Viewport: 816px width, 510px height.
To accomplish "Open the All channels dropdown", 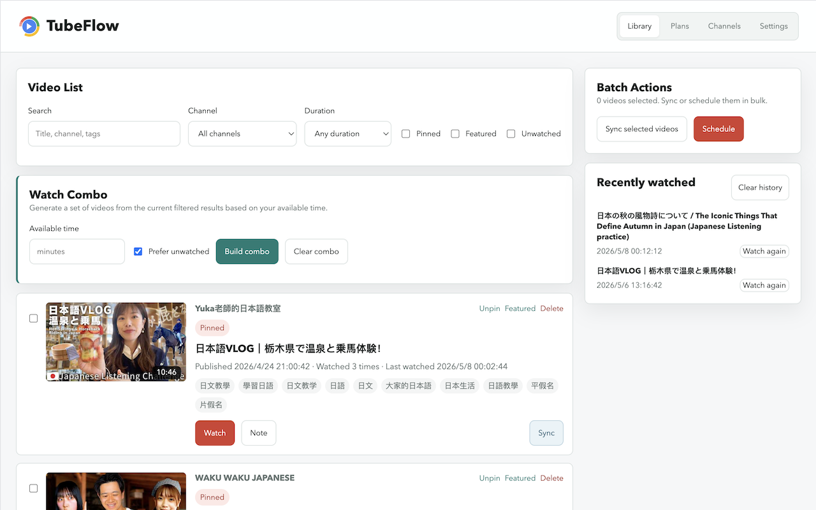I will [x=242, y=134].
